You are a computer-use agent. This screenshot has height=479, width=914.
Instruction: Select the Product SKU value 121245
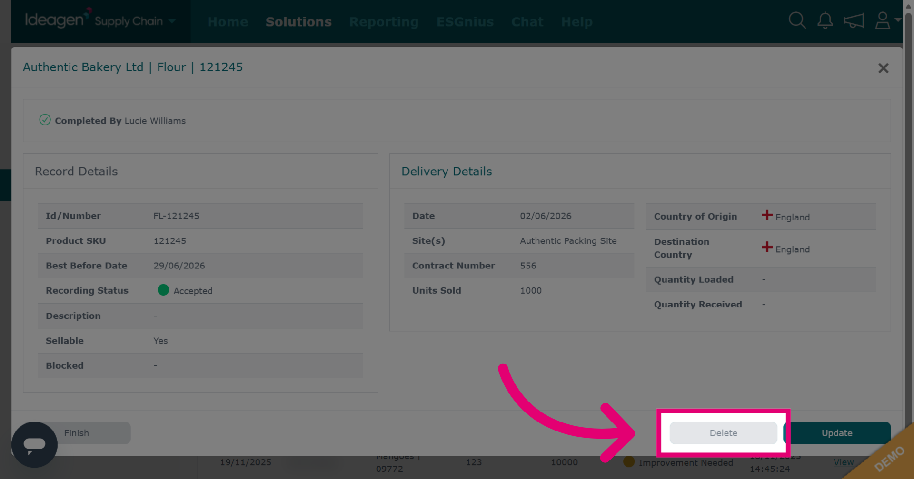point(169,240)
